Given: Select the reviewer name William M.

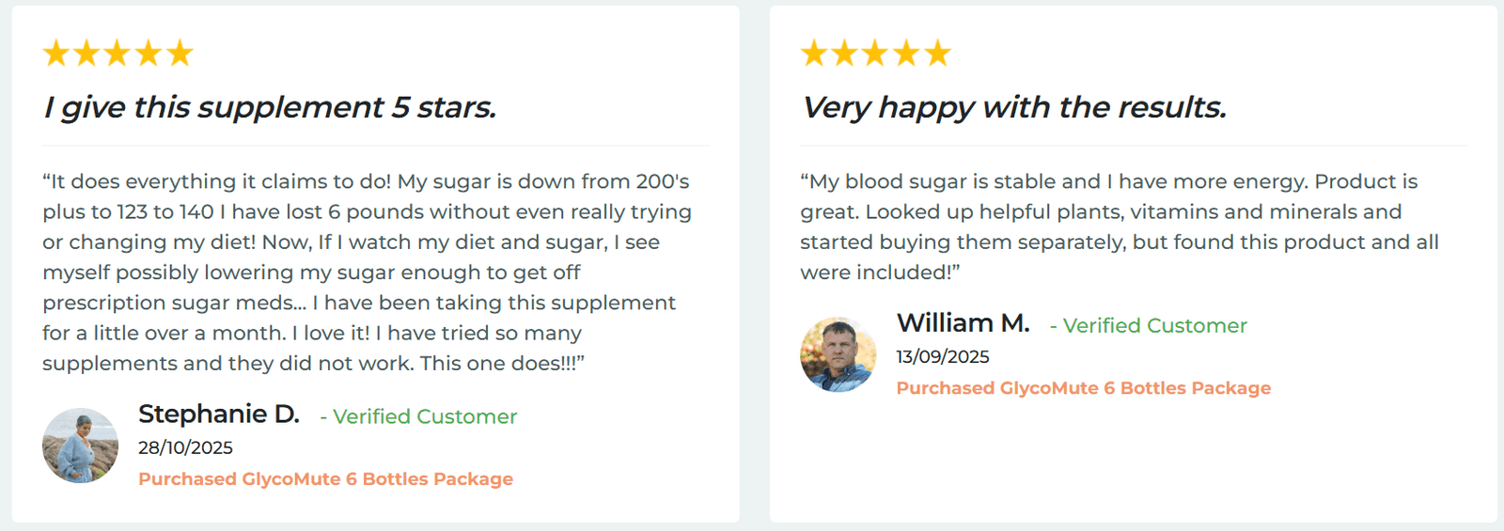Looking at the screenshot, I should pos(963,323).
